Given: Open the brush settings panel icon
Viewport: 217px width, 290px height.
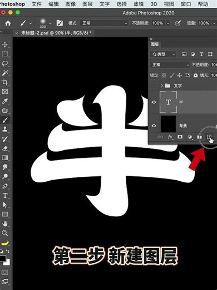Looking at the screenshot, I should point(60,23).
